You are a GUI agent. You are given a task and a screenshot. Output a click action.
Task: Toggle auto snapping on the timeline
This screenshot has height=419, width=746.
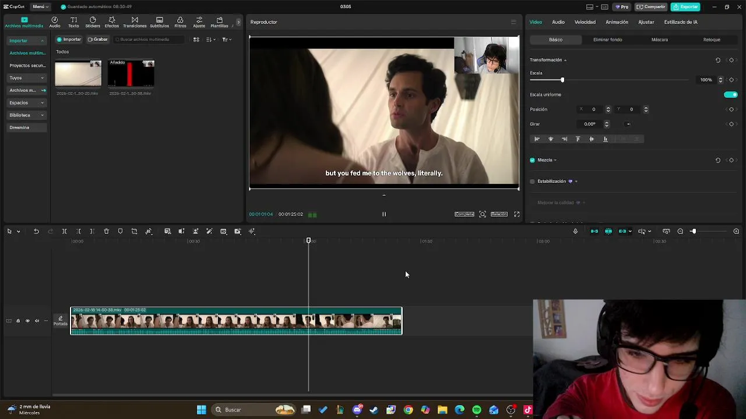pos(608,232)
